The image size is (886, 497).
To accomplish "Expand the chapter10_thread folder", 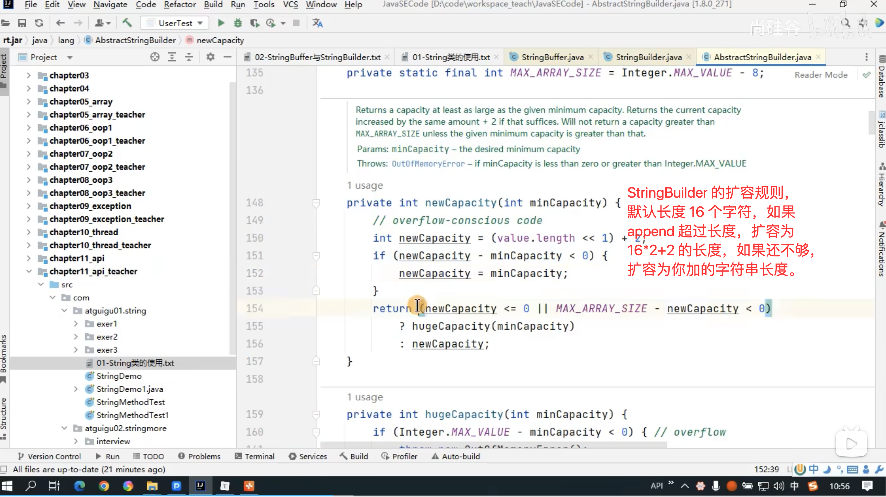I will click(x=29, y=232).
